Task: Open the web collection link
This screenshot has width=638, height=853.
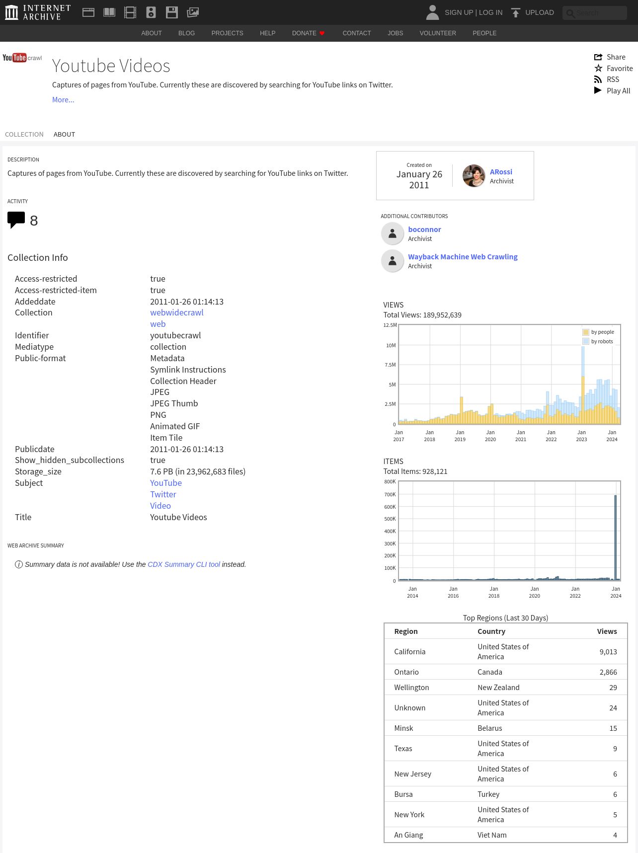Action: [158, 324]
